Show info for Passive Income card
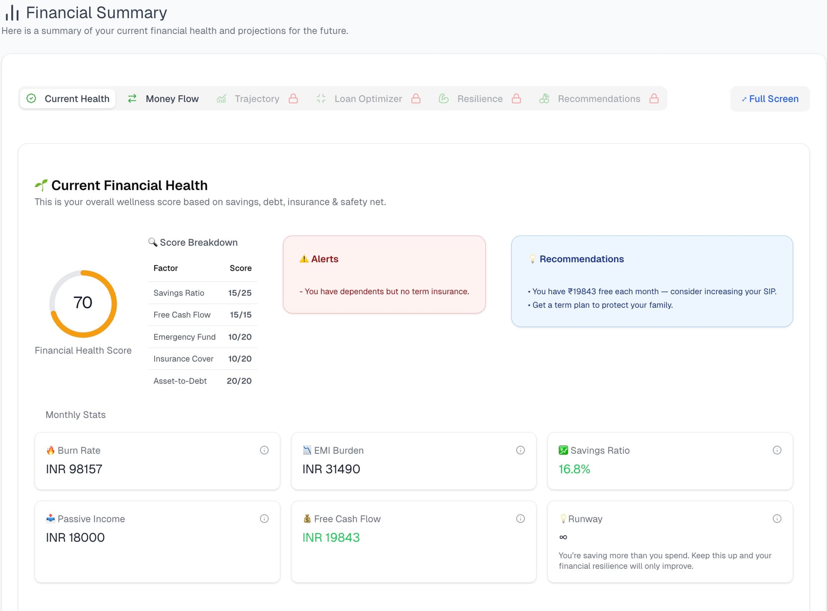The image size is (827, 611). point(264,518)
